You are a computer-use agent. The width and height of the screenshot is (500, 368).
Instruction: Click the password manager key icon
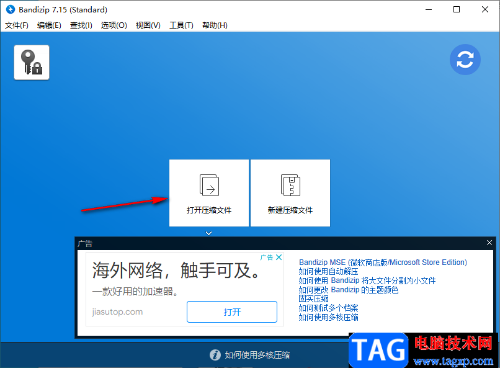point(32,63)
